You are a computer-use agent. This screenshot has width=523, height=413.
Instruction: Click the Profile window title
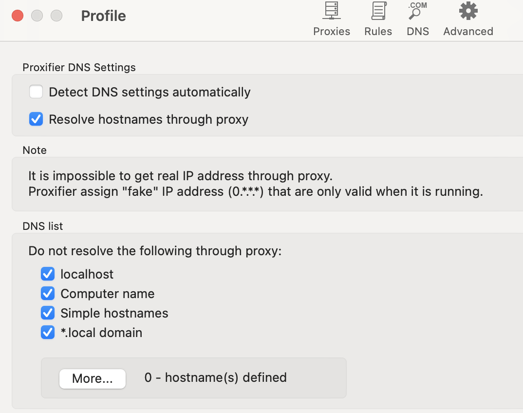click(103, 16)
